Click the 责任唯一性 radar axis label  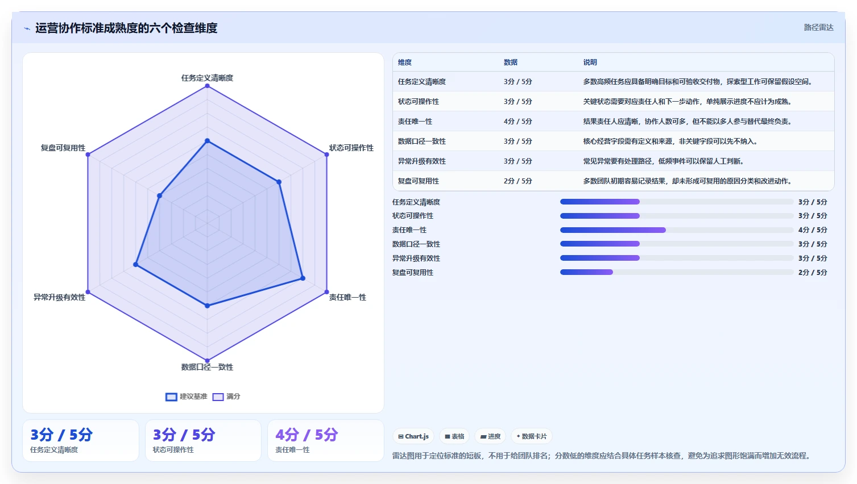(x=347, y=297)
